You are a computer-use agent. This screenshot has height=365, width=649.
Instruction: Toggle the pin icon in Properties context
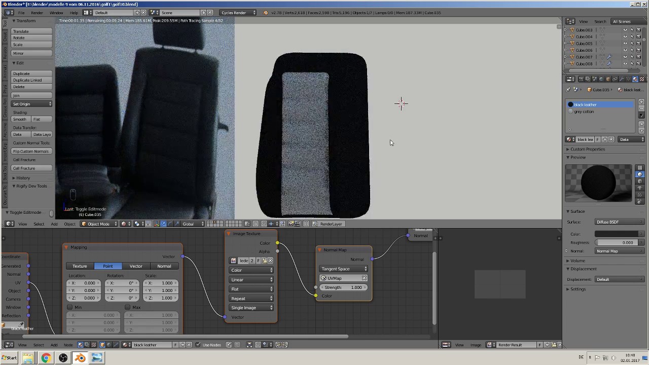pos(568,89)
